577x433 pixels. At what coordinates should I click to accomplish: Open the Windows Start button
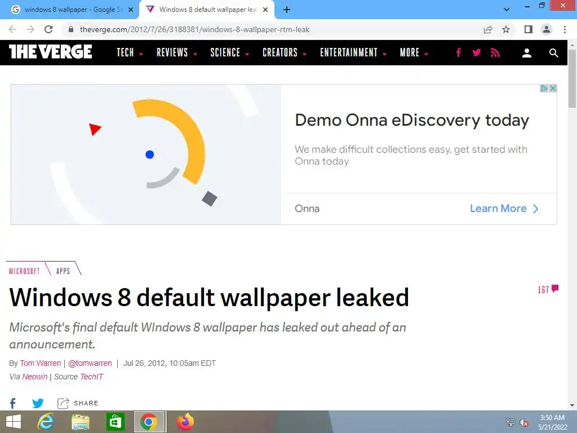click(x=14, y=422)
